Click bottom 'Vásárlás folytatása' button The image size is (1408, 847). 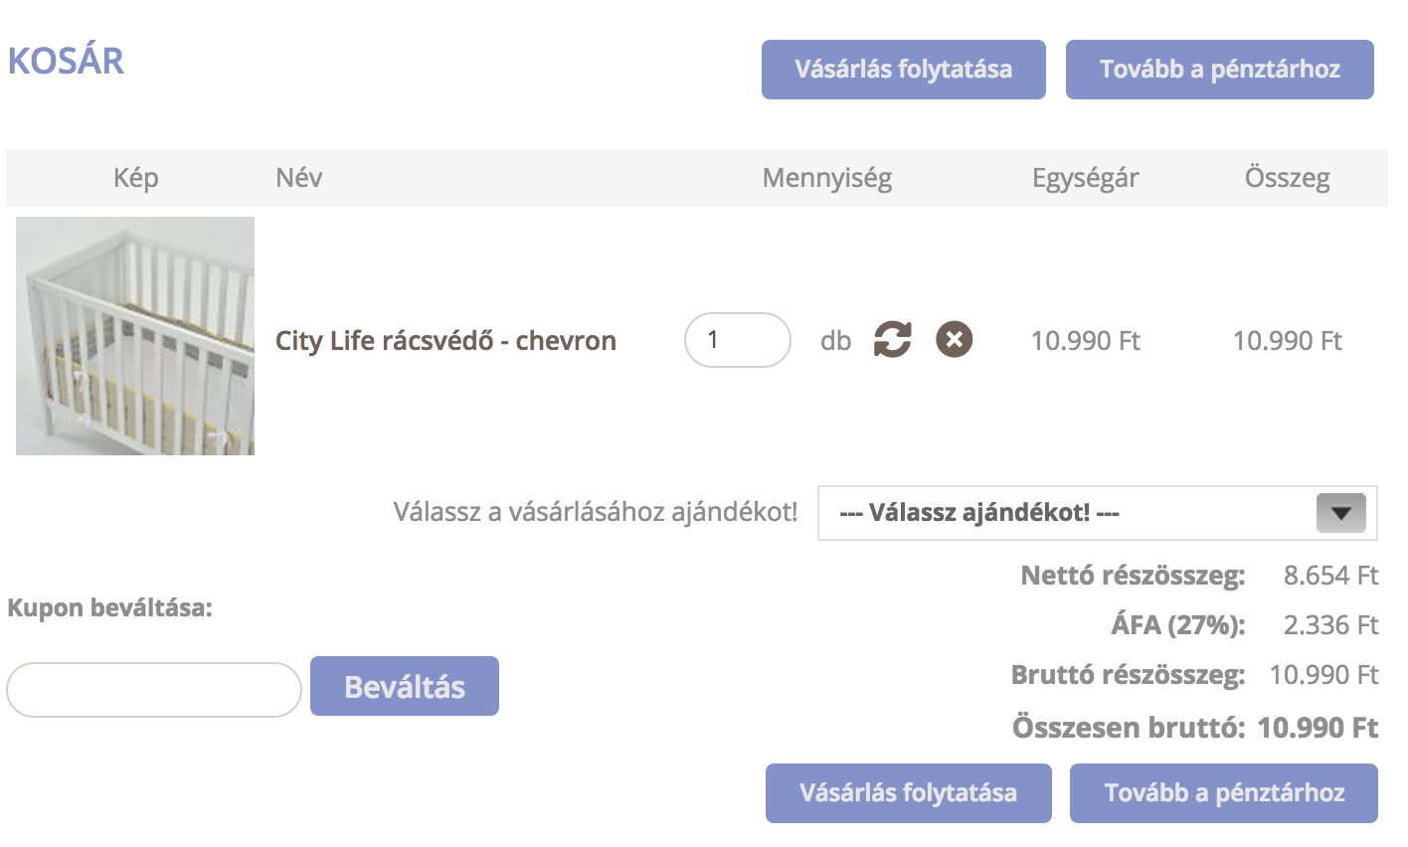click(x=908, y=793)
